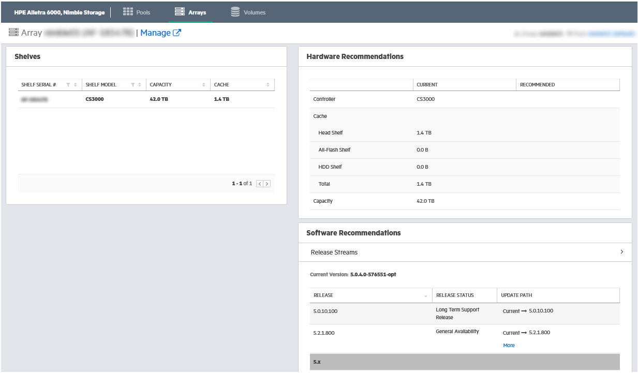The height and width of the screenshot is (373, 638).
Task: Sort the shelves by Shelf Model arrows
Action: [140, 85]
